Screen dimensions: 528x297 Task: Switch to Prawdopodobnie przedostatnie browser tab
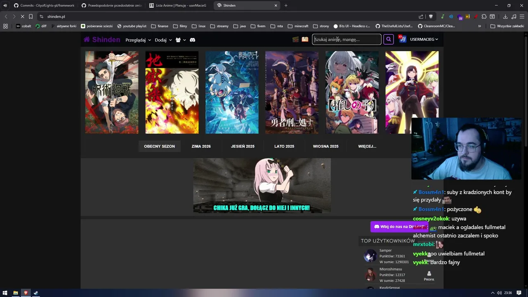111,5
